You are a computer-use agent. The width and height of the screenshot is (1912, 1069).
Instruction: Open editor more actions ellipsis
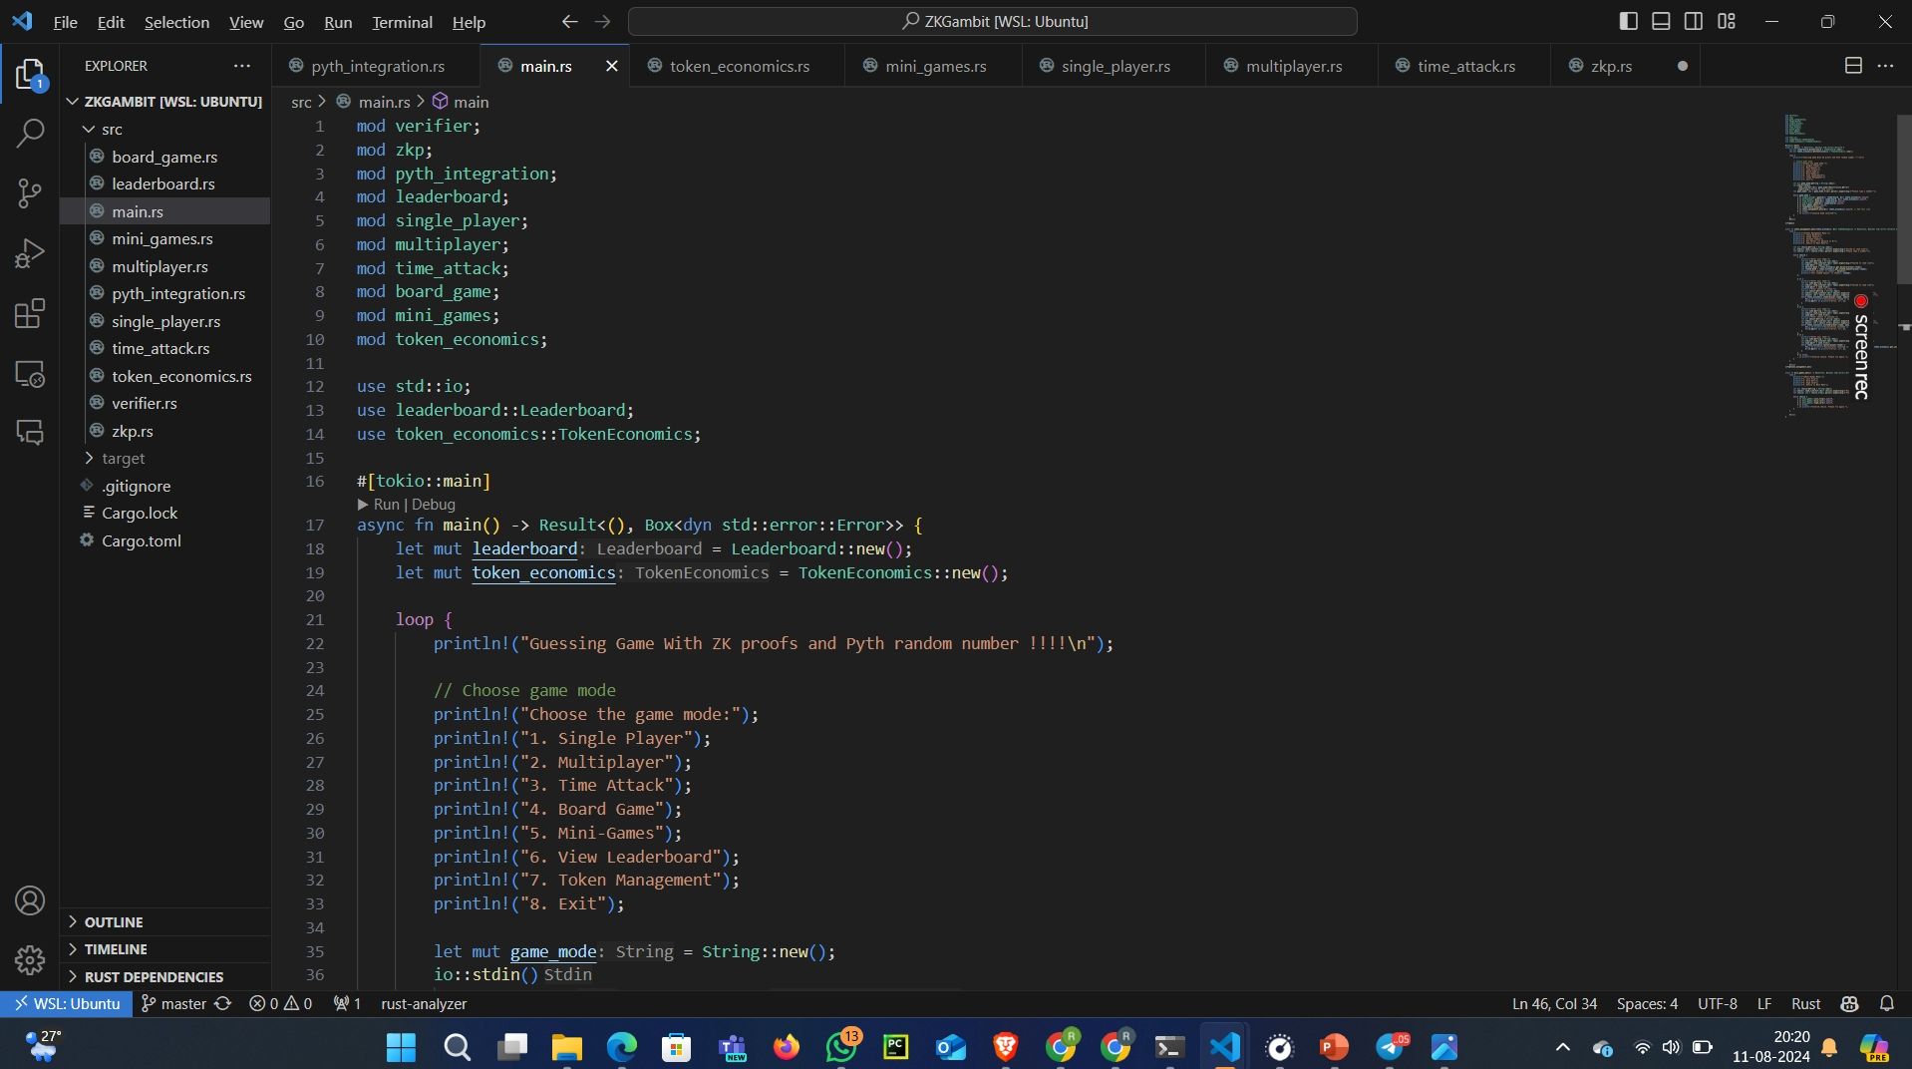[x=1885, y=66]
